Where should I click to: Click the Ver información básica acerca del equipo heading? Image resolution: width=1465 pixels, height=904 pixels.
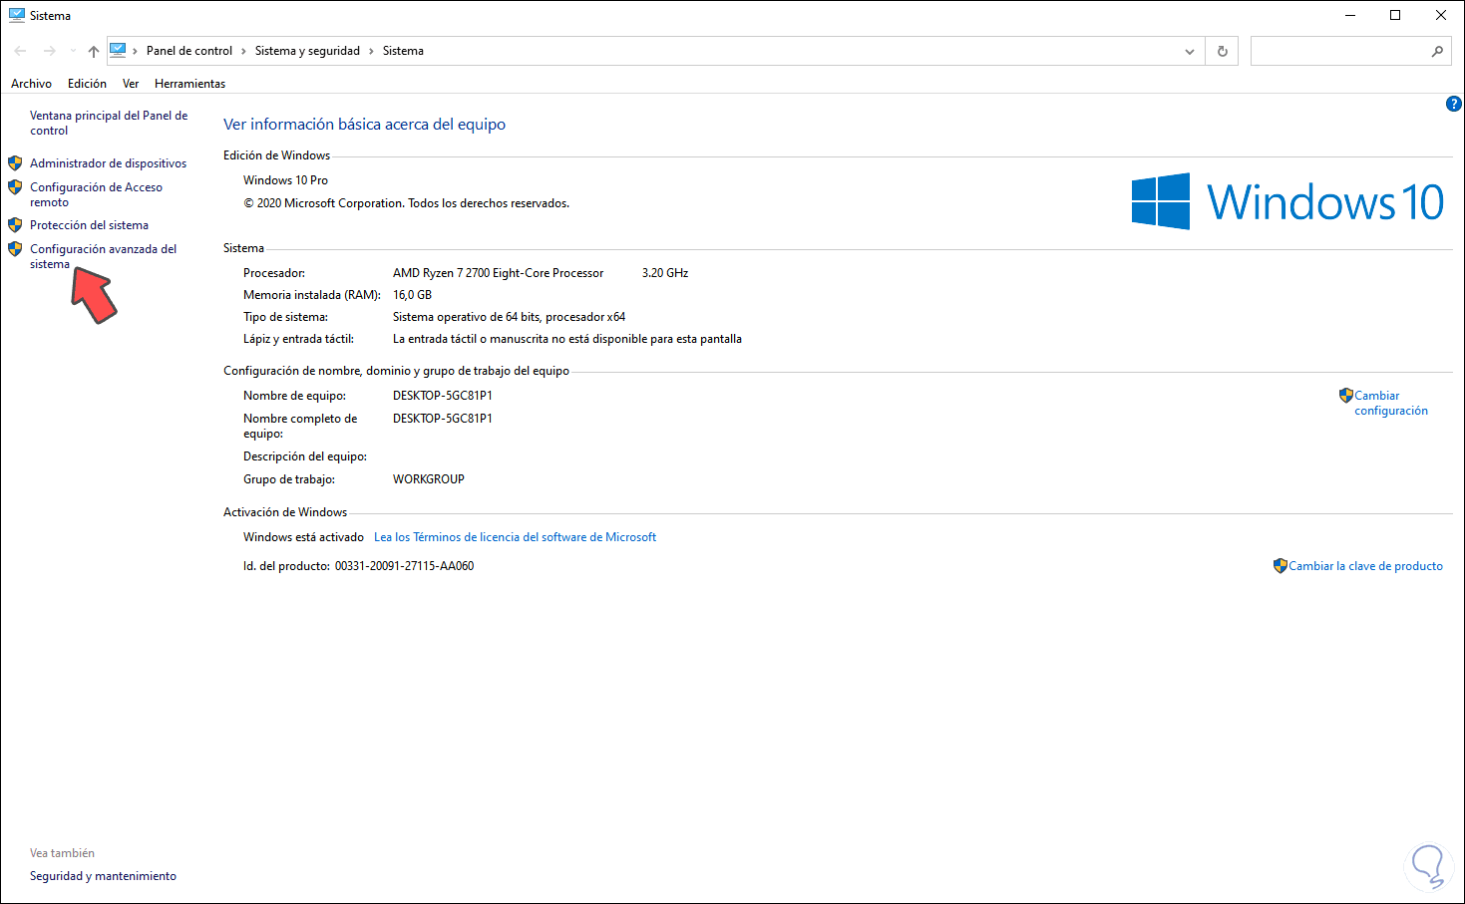pos(364,125)
